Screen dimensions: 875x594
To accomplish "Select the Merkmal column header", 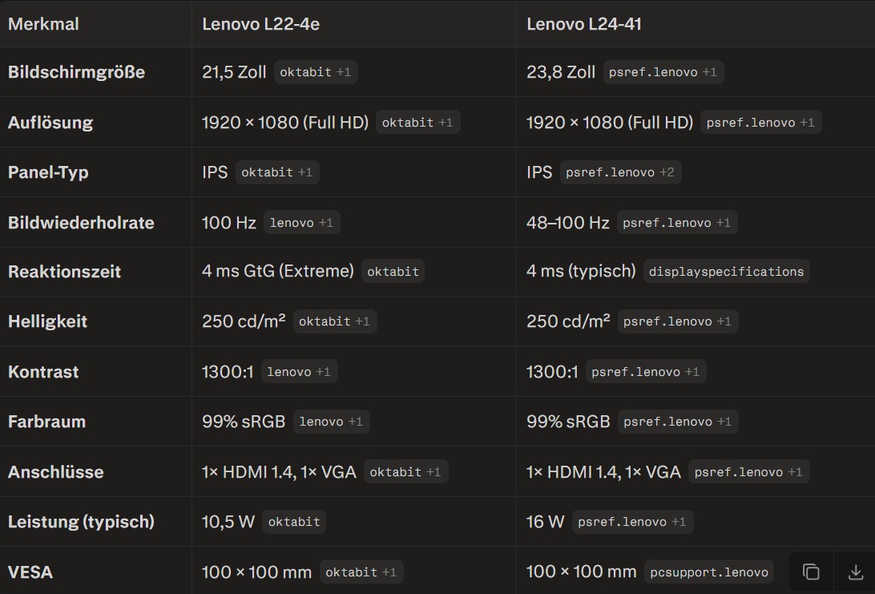I will click(x=43, y=24).
